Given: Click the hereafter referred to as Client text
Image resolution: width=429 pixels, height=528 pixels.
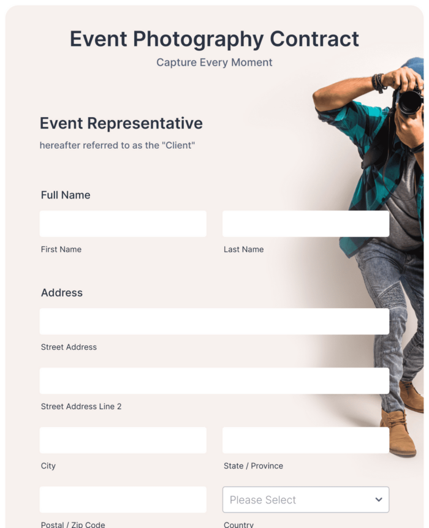Looking at the screenshot, I should tap(117, 145).
